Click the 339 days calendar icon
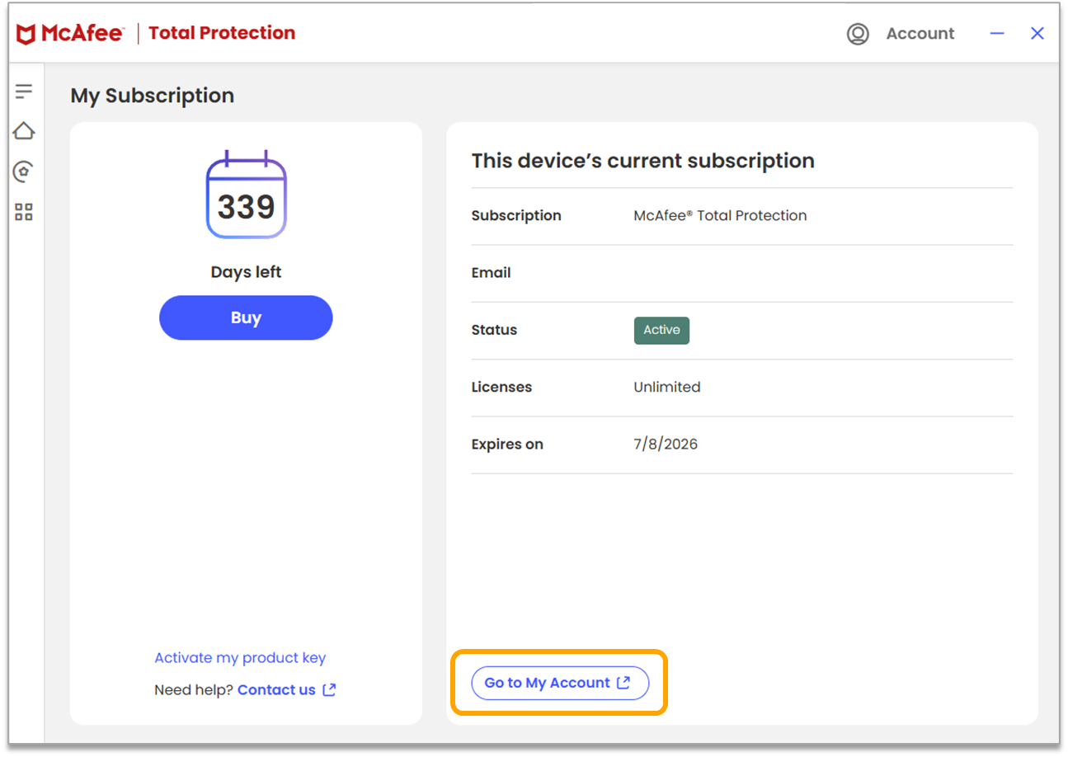Viewport: 1068px width, 757px height. coord(246,196)
